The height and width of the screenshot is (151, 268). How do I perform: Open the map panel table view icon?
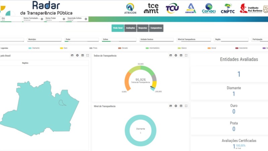[82, 55]
